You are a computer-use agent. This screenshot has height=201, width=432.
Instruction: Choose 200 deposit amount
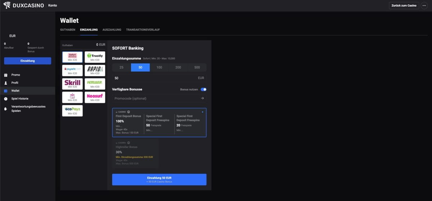(x=178, y=67)
